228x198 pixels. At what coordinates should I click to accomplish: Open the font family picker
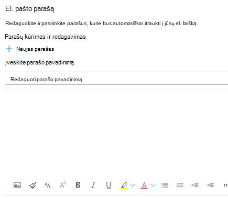pyautogui.click(x=48, y=185)
